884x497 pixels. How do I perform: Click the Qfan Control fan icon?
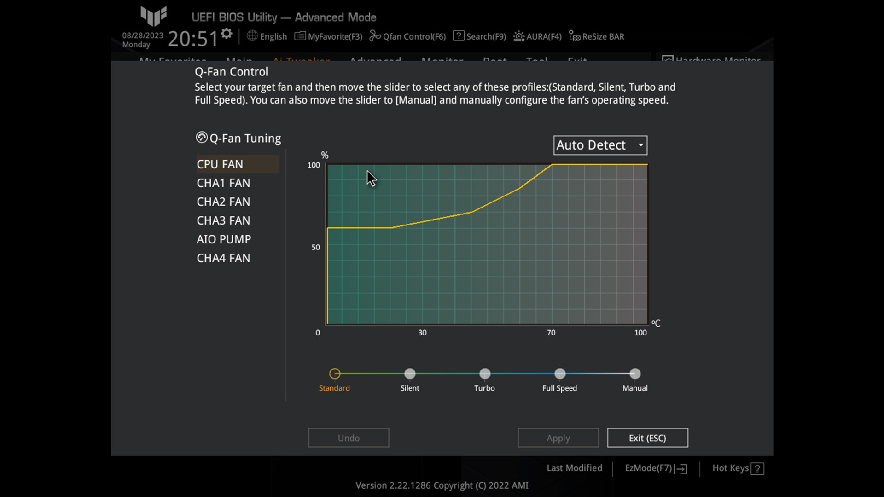[x=375, y=36]
